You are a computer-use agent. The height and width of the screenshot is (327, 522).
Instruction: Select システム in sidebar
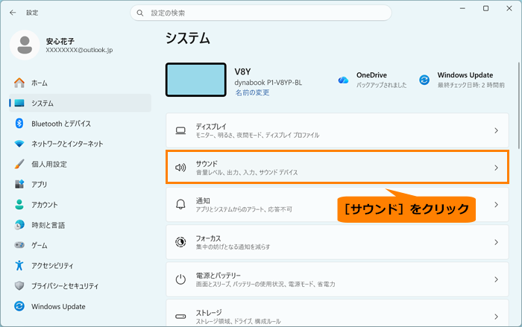point(80,103)
